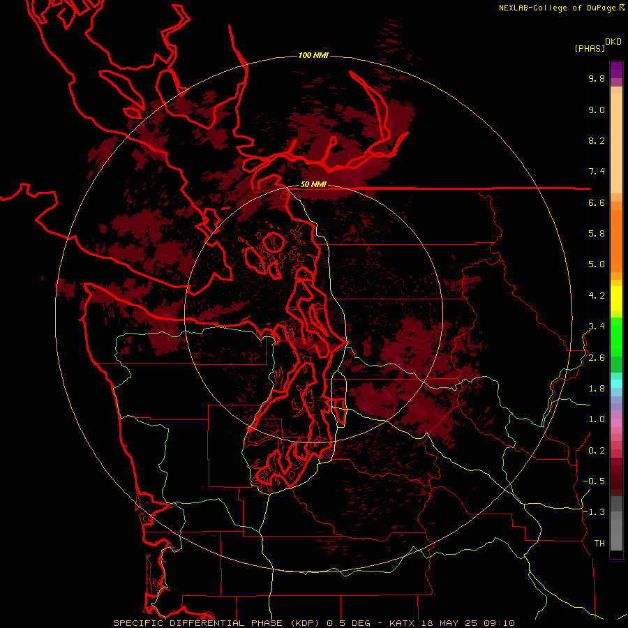The image size is (628, 628).
Task: Click the 6.6 value on the scale
Action: (597, 202)
